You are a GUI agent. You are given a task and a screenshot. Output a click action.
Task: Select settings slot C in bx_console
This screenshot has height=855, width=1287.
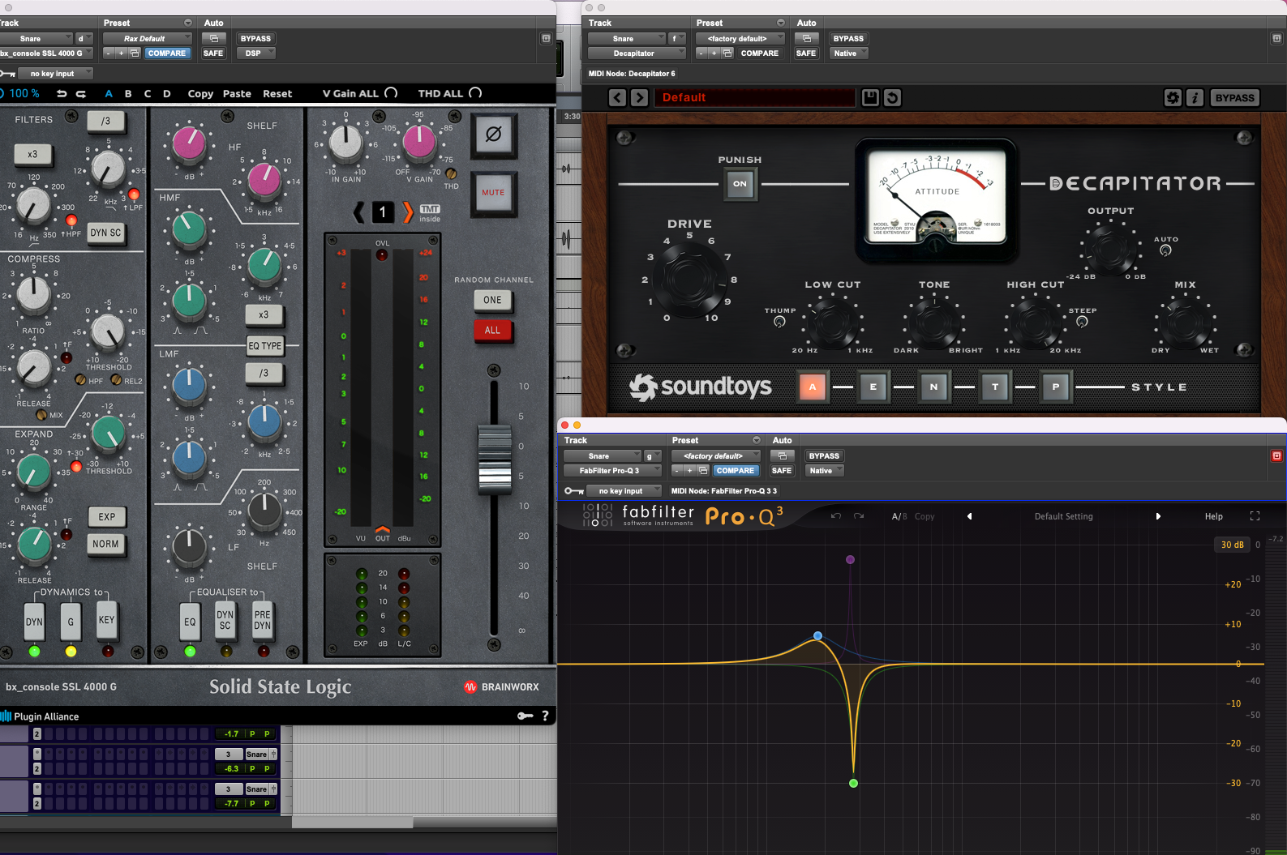[x=148, y=94]
